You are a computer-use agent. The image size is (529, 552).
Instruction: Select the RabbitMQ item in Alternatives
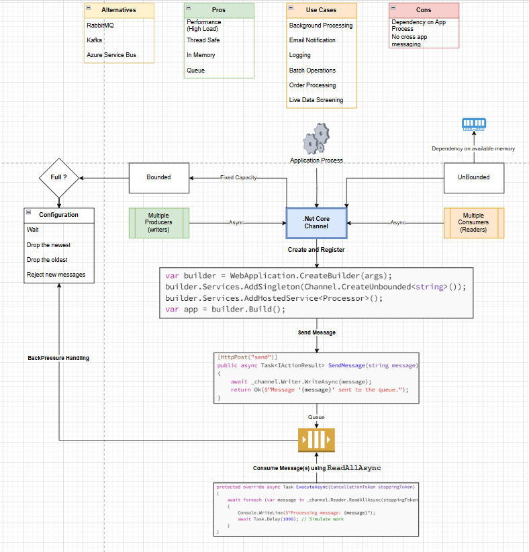point(101,26)
